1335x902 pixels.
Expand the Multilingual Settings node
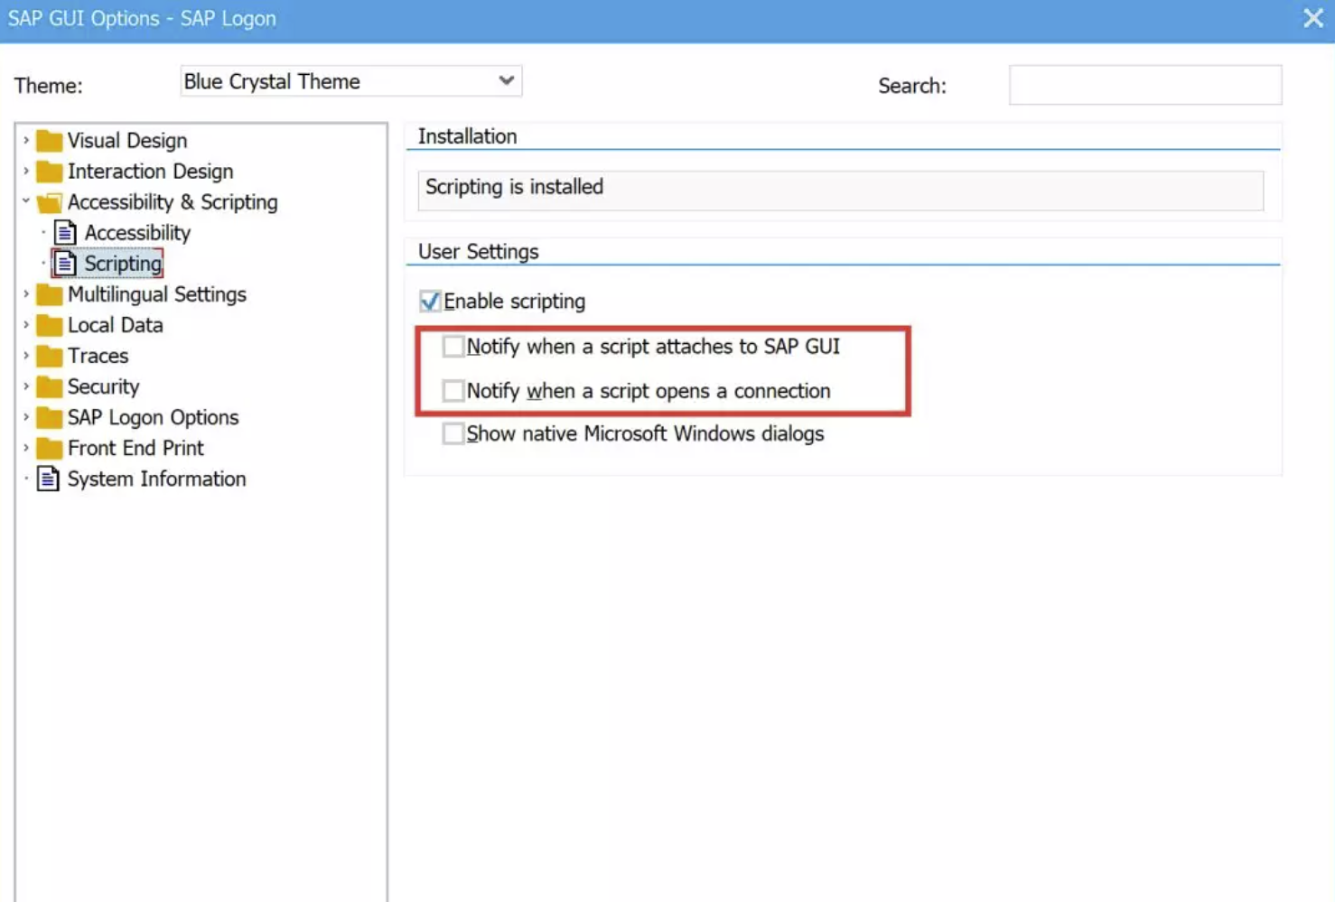[26, 293]
